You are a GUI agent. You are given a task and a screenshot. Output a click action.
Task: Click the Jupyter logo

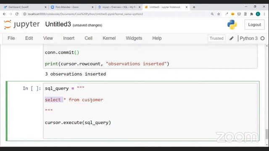[x=21, y=24]
